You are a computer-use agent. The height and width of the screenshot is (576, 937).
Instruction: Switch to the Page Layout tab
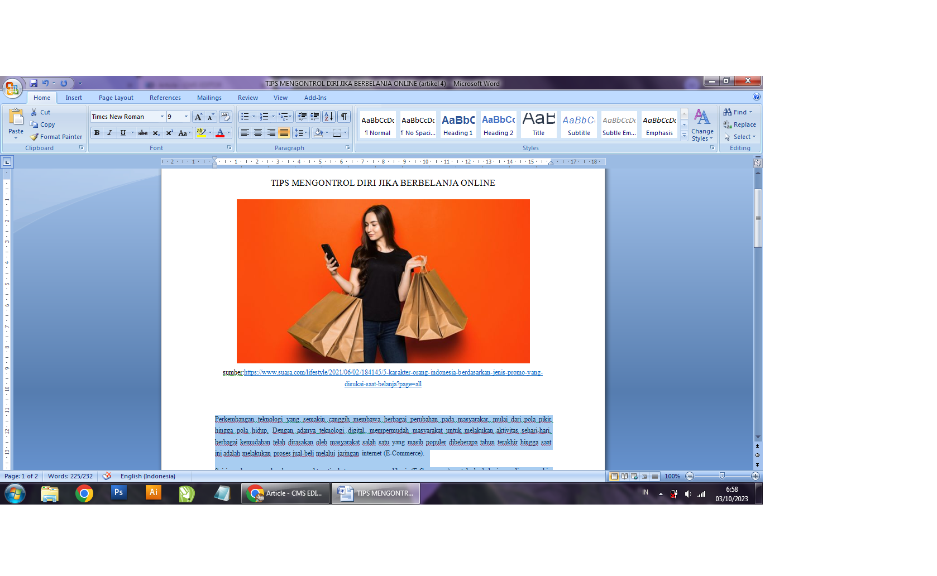pyautogui.click(x=116, y=98)
